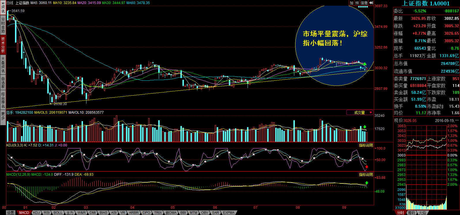The height and width of the screenshot is (215, 460).
Task: Click the arrow icon beside 信息 button
Action: pyautogui.click(x=371, y=3)
